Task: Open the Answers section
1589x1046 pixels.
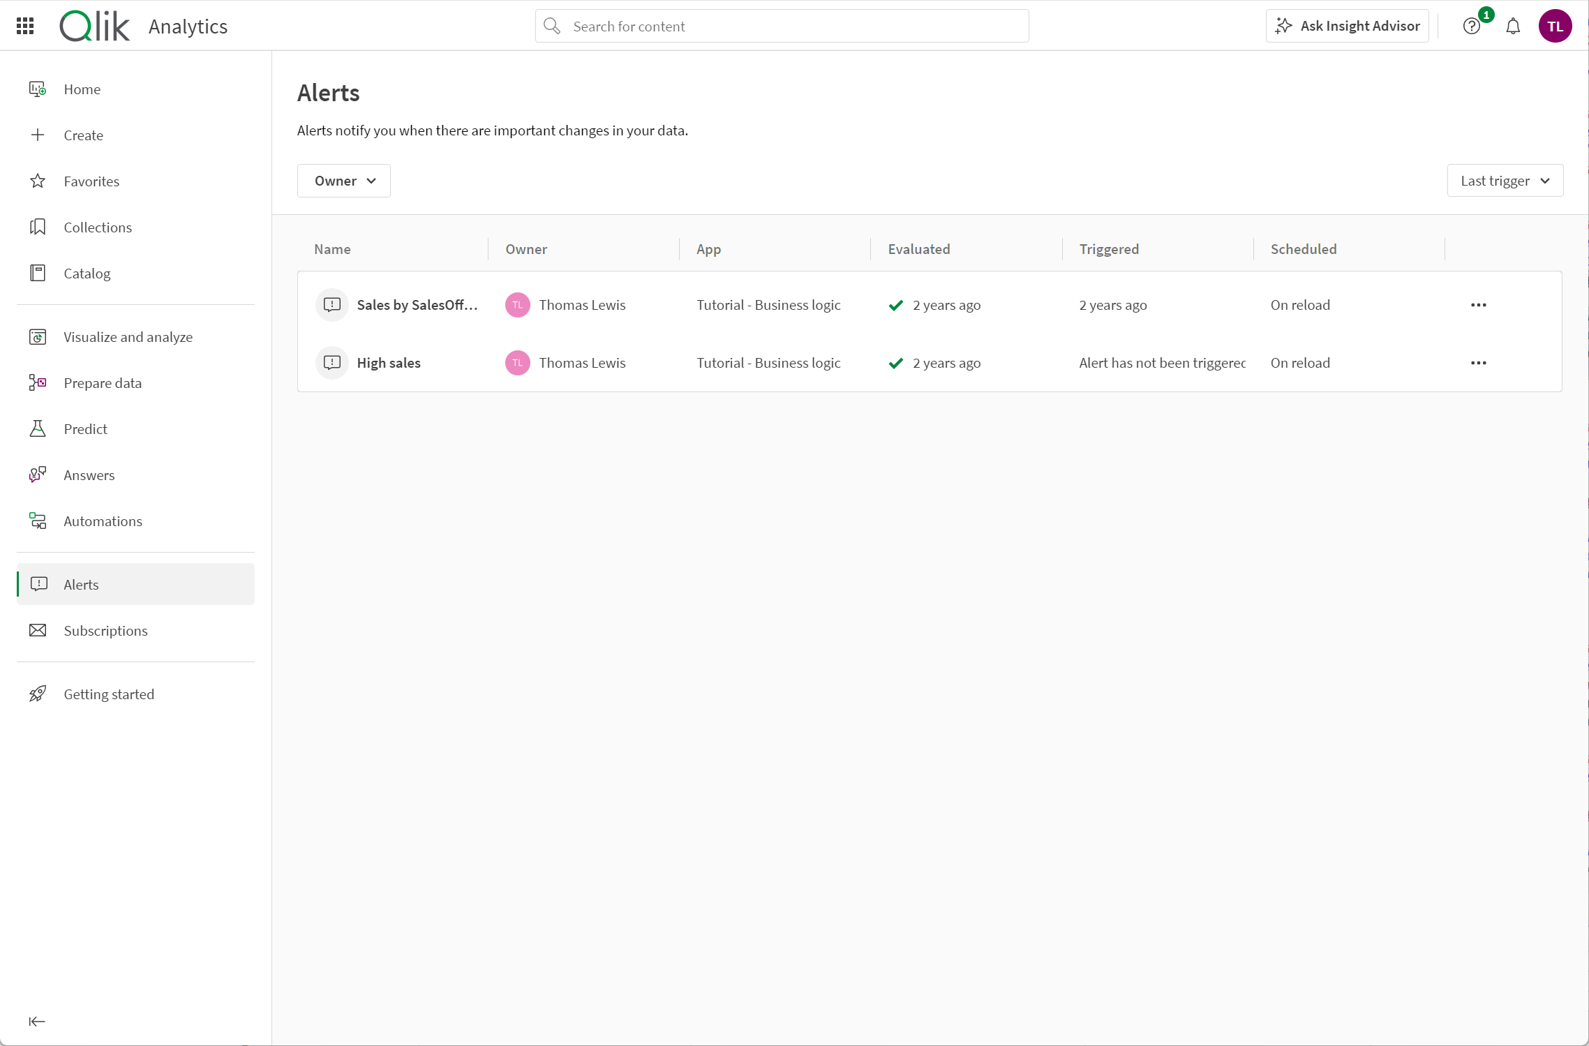Action: (89, 474)
